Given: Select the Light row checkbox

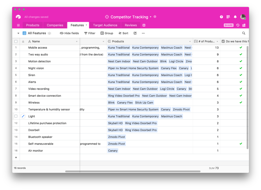Looking at the screenshot, I should [x=16, y=116].
